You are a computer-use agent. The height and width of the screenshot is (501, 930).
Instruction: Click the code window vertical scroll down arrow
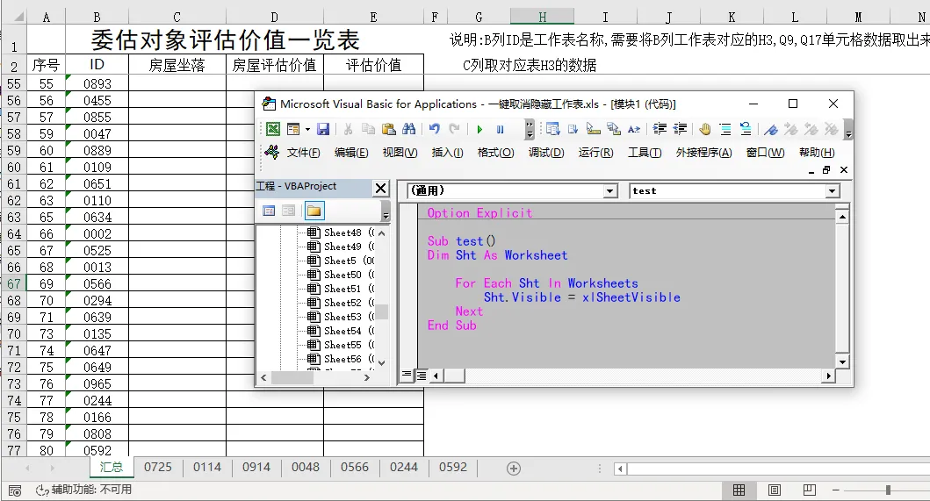(x=842, y=361)
